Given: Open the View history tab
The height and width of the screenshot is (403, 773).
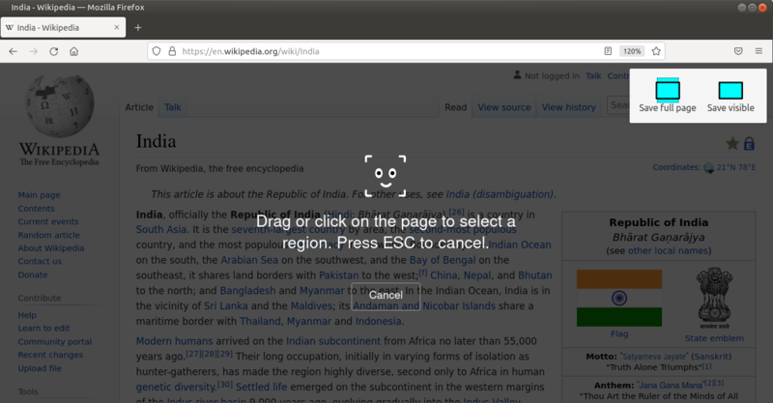Looking at the screenshot, I should click(568, 107).
